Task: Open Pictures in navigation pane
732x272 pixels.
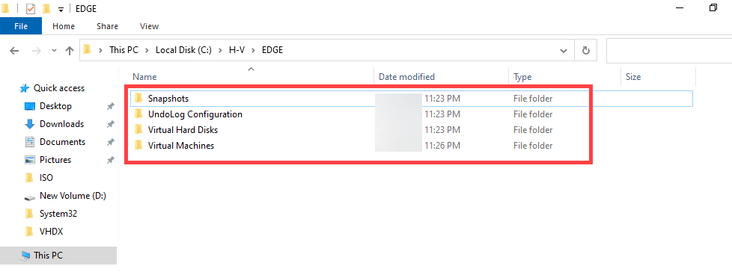Action: pyautogui.click(x=55, y=160)
